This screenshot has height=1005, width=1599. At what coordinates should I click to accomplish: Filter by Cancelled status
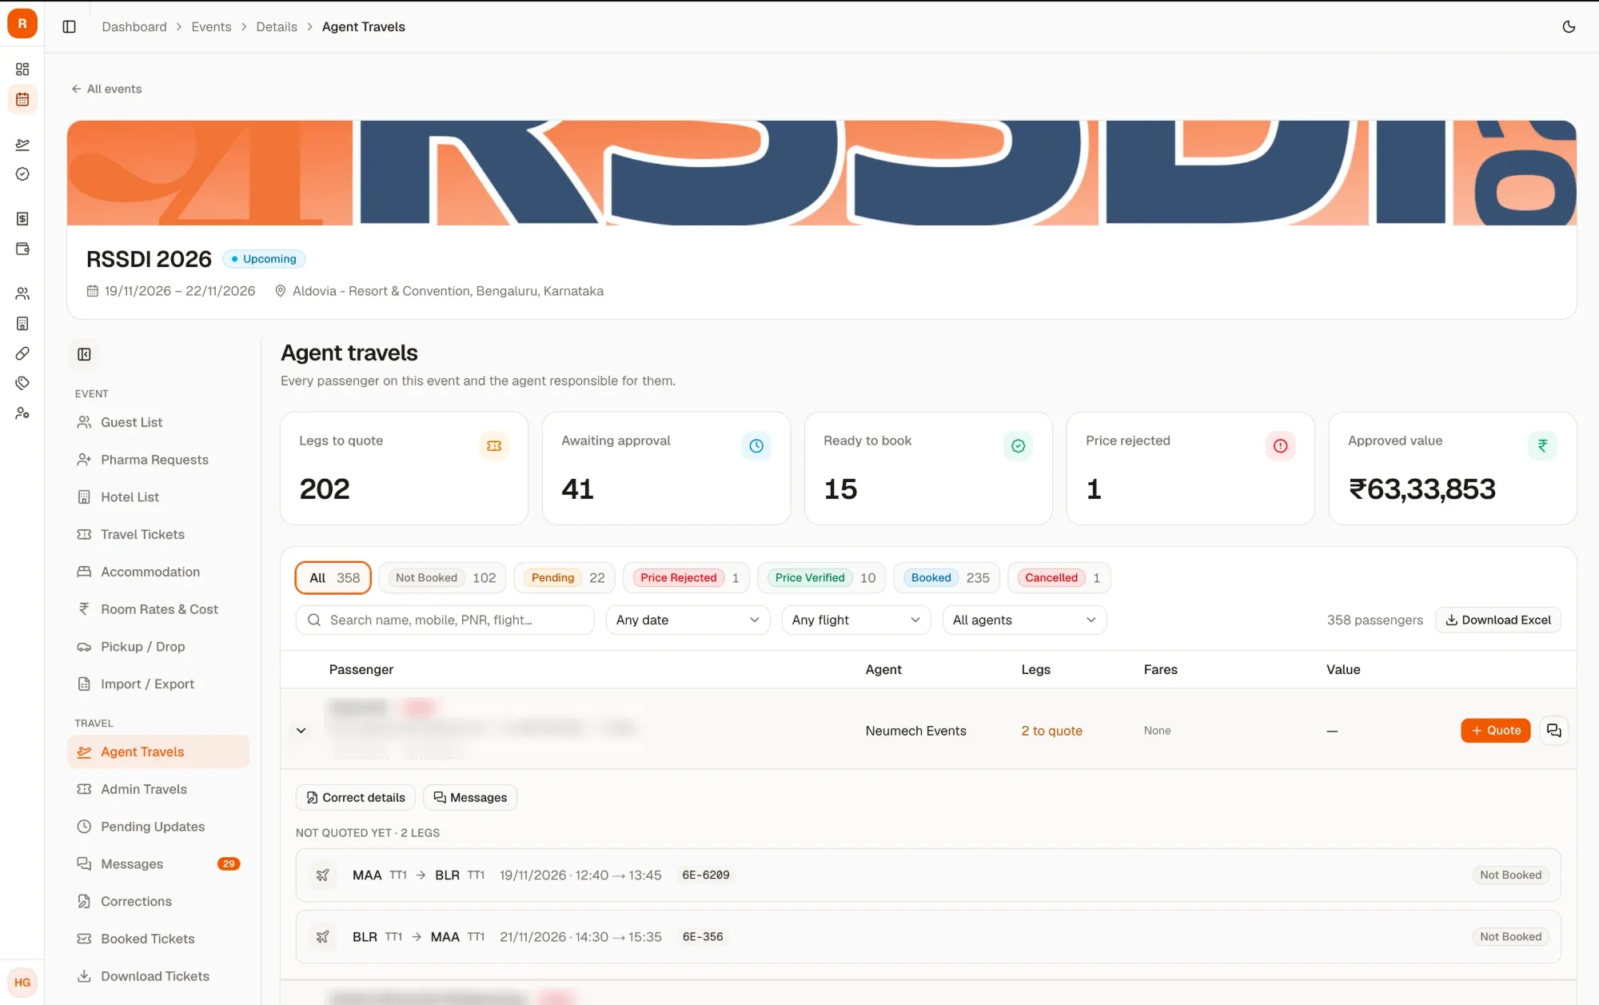1059,577
